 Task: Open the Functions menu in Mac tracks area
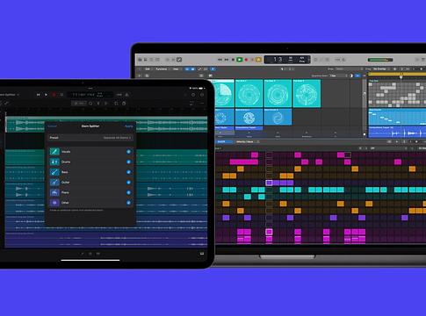click(x=161, y=69)
